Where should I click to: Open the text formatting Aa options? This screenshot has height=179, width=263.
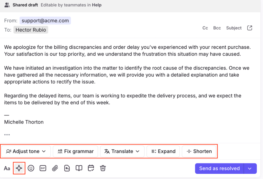tap(7, 168)
